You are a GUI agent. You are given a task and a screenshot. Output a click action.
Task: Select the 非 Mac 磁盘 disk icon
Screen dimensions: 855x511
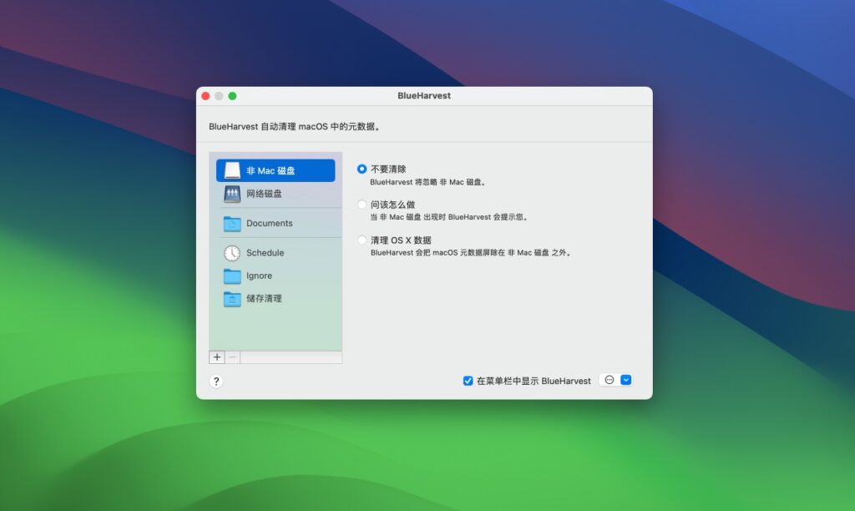tap(232, 169)
